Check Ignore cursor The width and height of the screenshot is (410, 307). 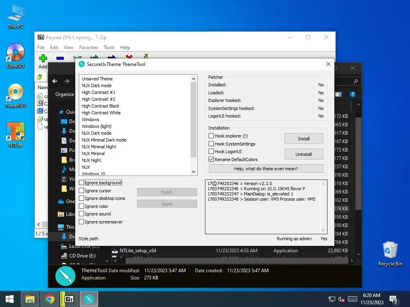click(82, 191)
